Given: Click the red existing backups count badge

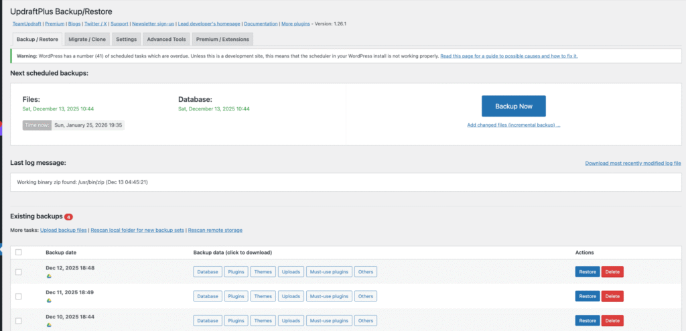Looking at the screenshot, I should (69, 216).
